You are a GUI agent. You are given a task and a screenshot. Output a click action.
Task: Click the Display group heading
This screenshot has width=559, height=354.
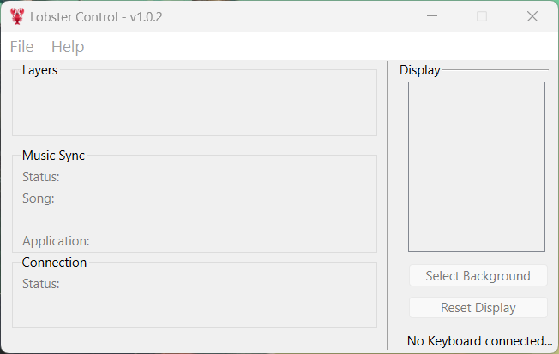419,70
